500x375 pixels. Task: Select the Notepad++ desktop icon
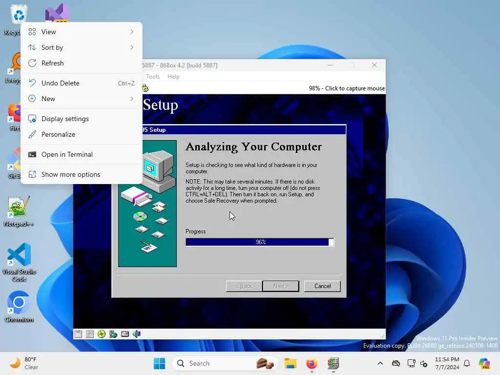point(19,211)
